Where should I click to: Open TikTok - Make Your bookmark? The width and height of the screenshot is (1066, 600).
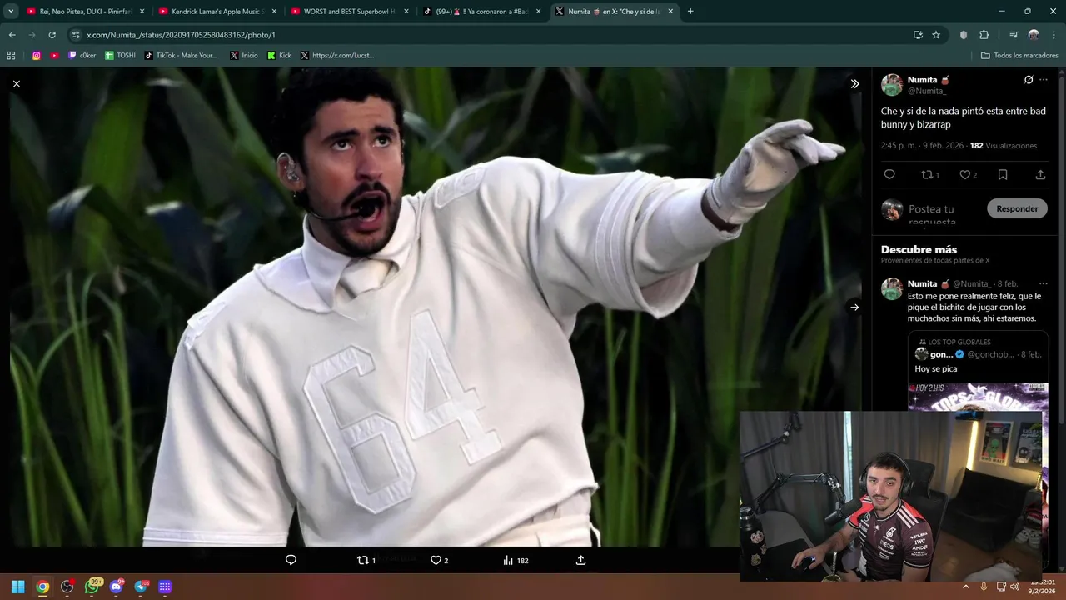[x=181, y=56]
